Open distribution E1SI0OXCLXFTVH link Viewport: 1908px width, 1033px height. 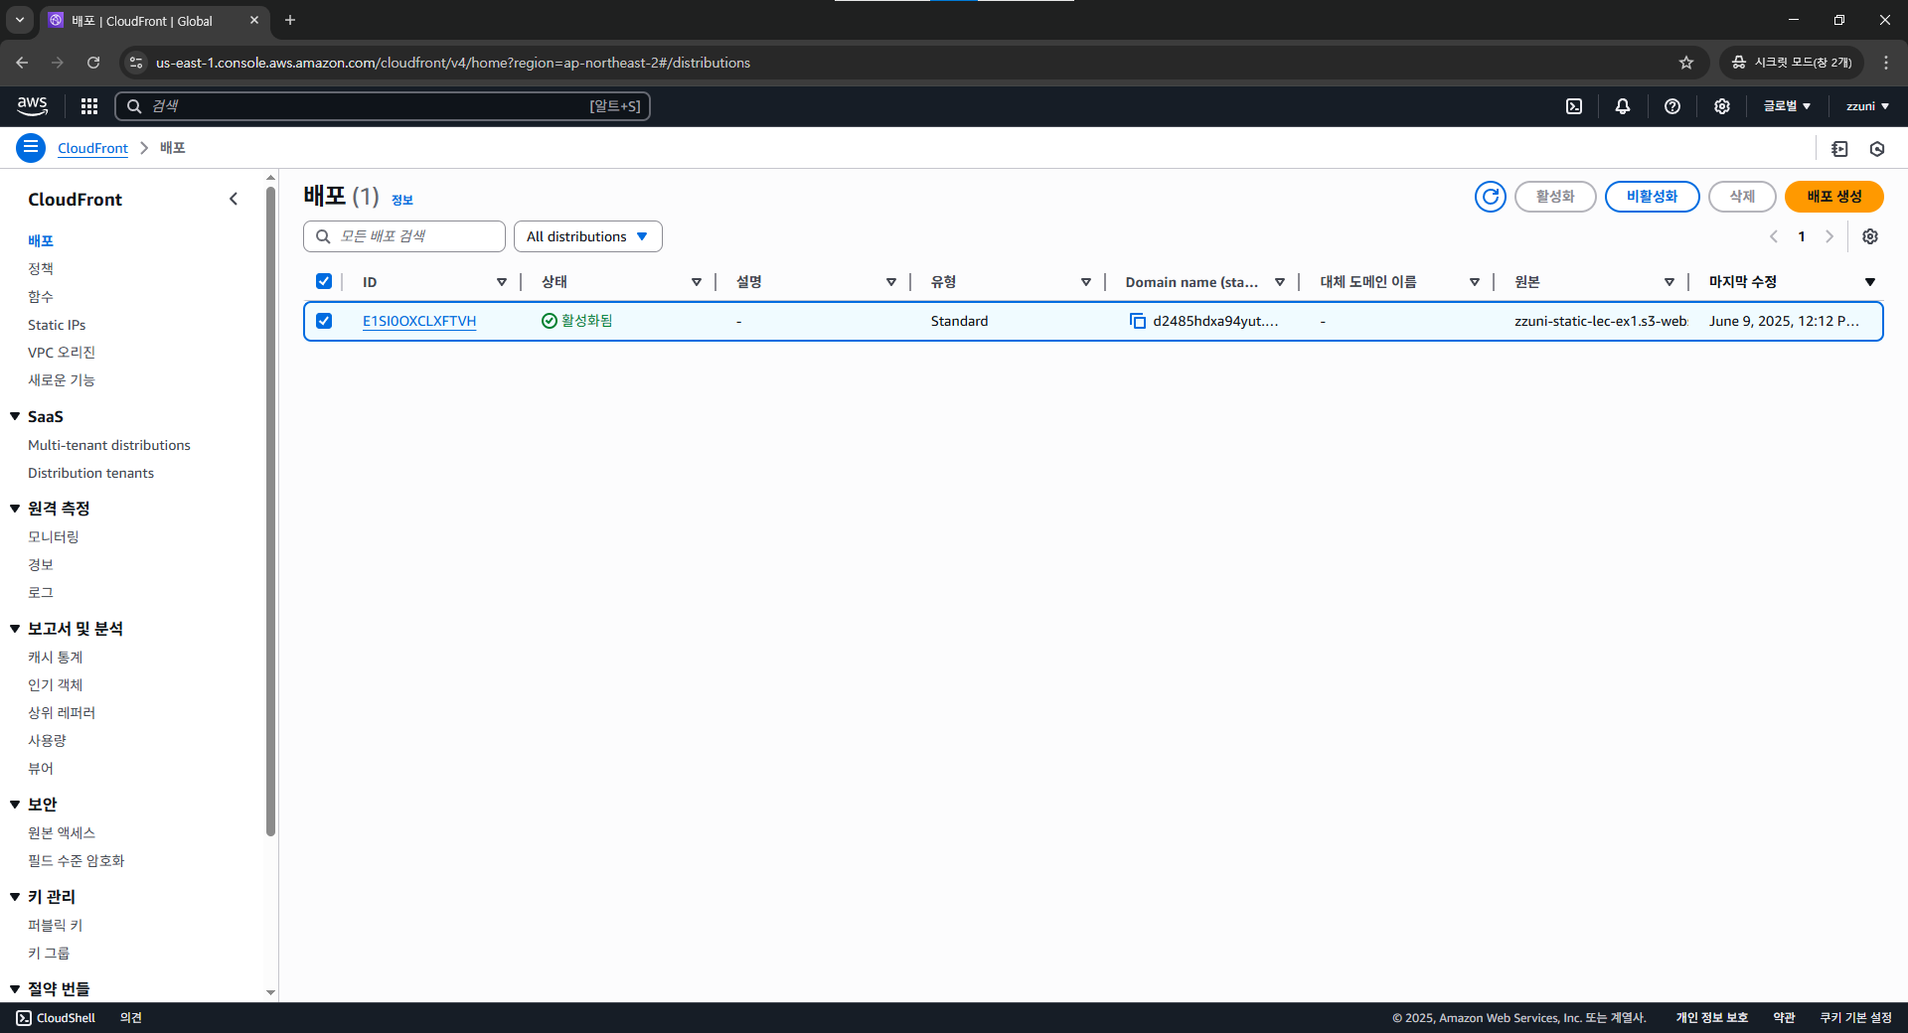(419, 321)
